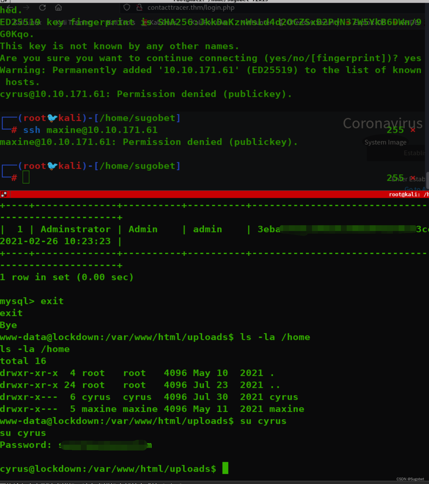Viewport: 429px width, 484px height.
Task: Click the 'Administrator' cell in the MySQL row
Action: (x=76, y=229)
